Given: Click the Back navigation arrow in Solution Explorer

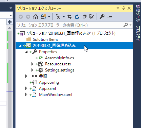Looking at the screenshot, I should click(21, 17).
